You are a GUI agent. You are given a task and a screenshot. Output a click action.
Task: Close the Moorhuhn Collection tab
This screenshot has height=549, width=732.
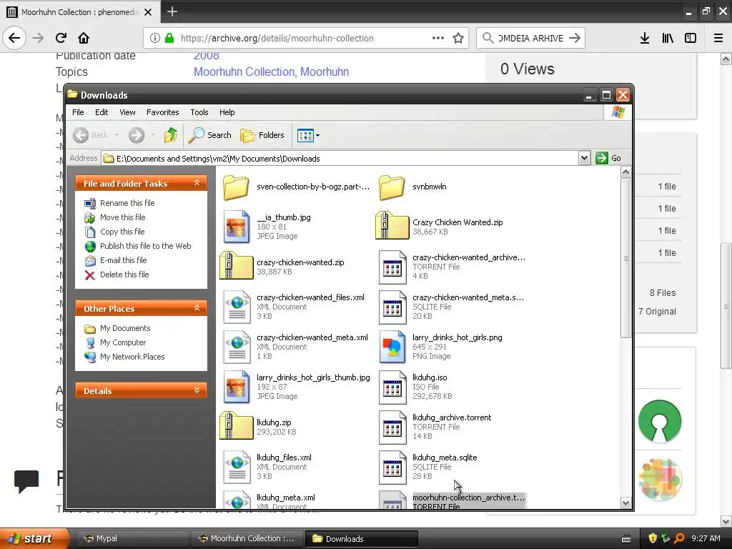click(148, 12)
